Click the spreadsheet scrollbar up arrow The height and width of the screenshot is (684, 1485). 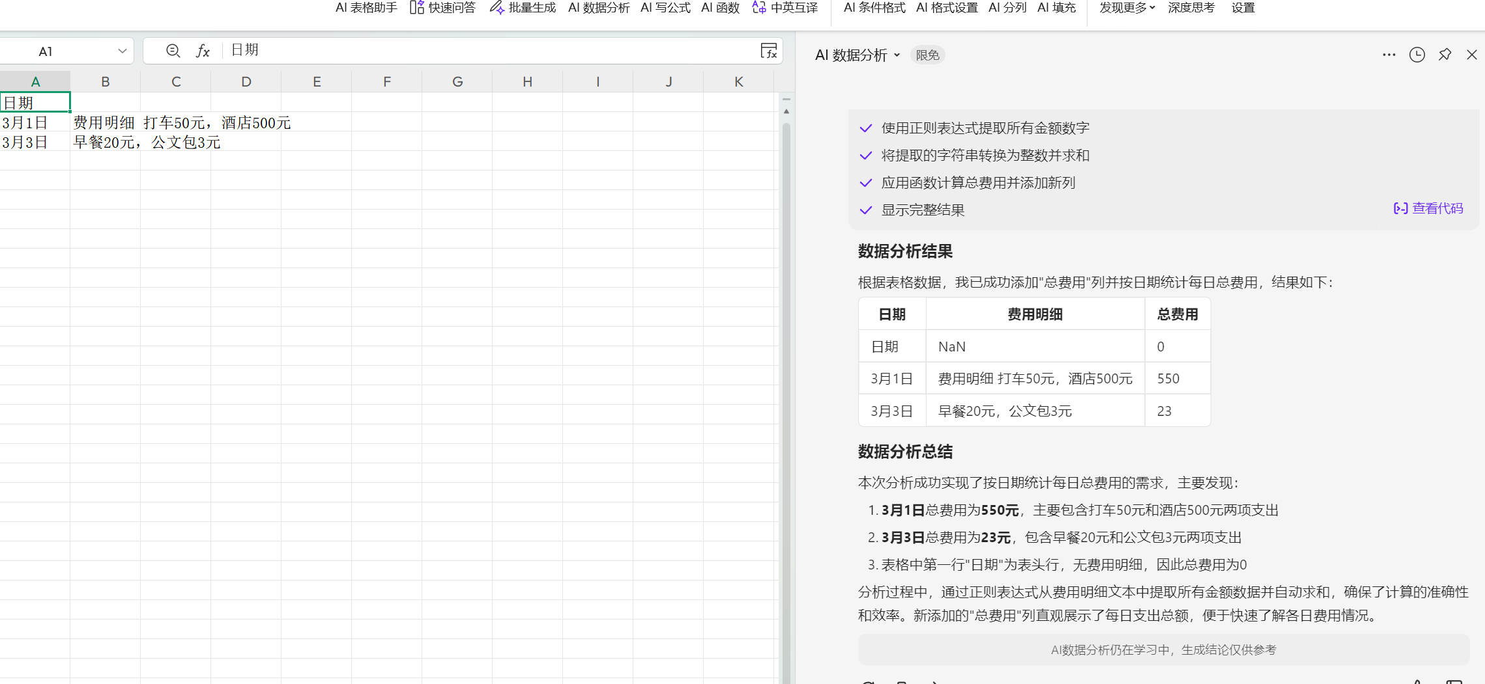786,111
